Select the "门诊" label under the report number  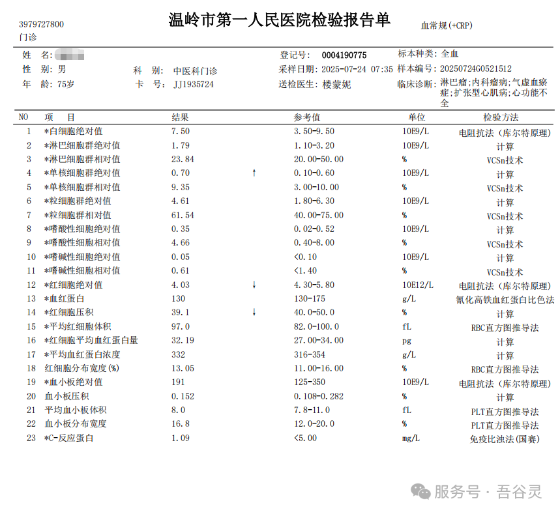pos(28,37)
